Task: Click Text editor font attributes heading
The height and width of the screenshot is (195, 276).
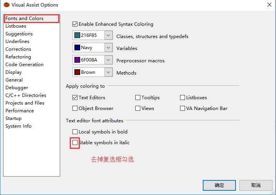Action: tap(94, 121)
